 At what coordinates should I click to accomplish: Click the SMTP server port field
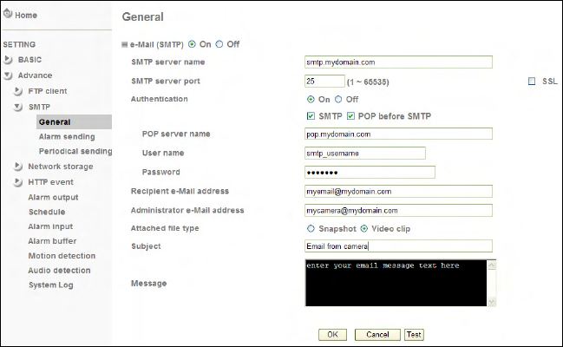324,82
